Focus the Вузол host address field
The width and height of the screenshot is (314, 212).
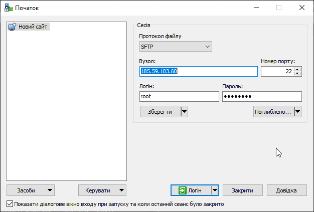pos(199,71)
